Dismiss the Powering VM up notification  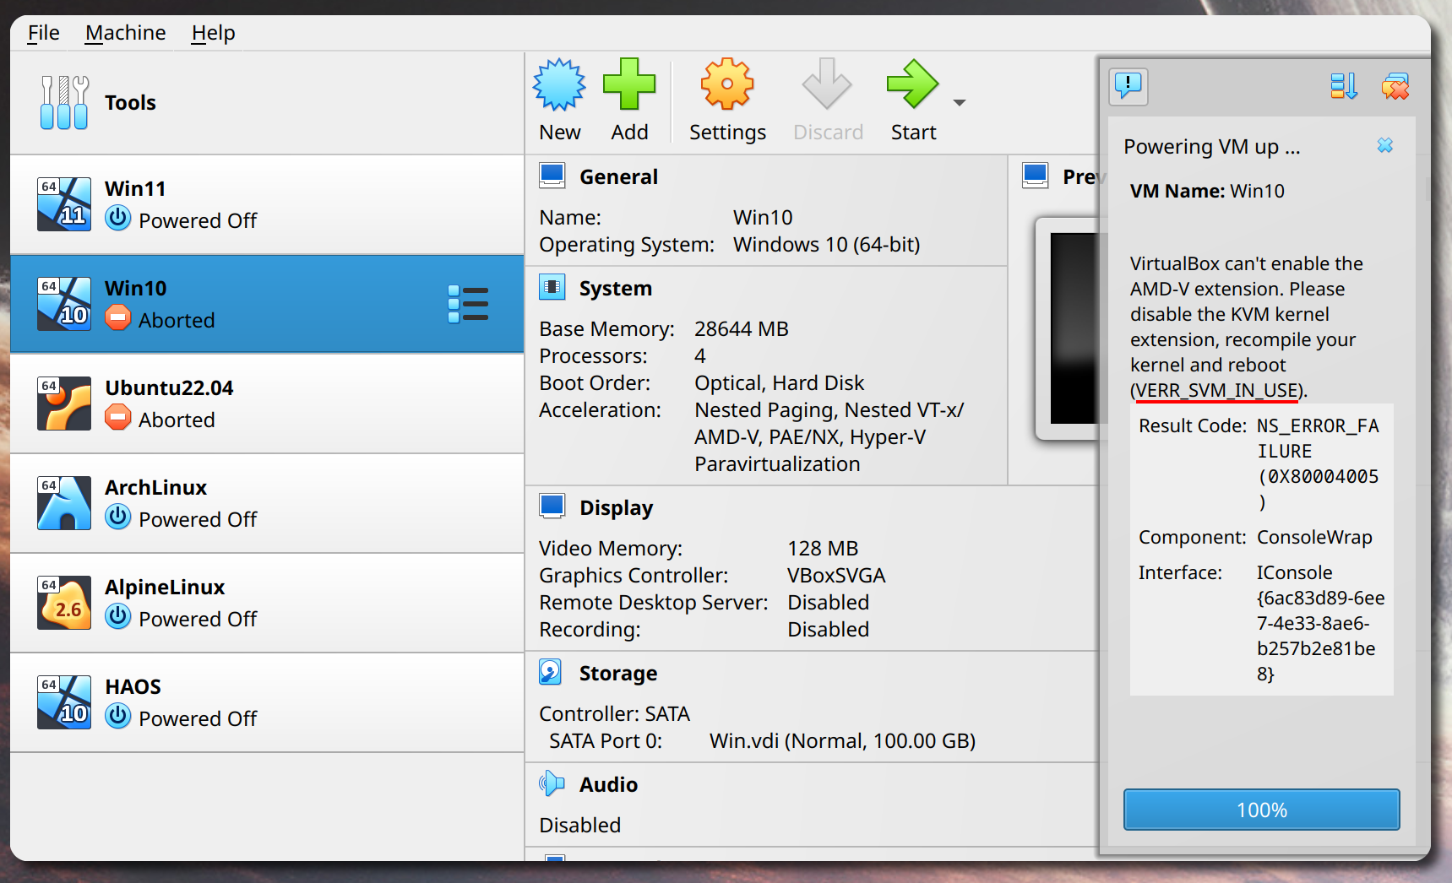click(1385, 145)
